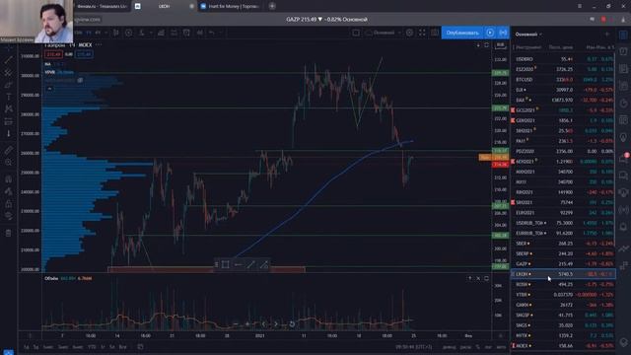The width and height of the screenshot is (631, 355).
Task: Select the Все time range
Action: click(122, 346)
